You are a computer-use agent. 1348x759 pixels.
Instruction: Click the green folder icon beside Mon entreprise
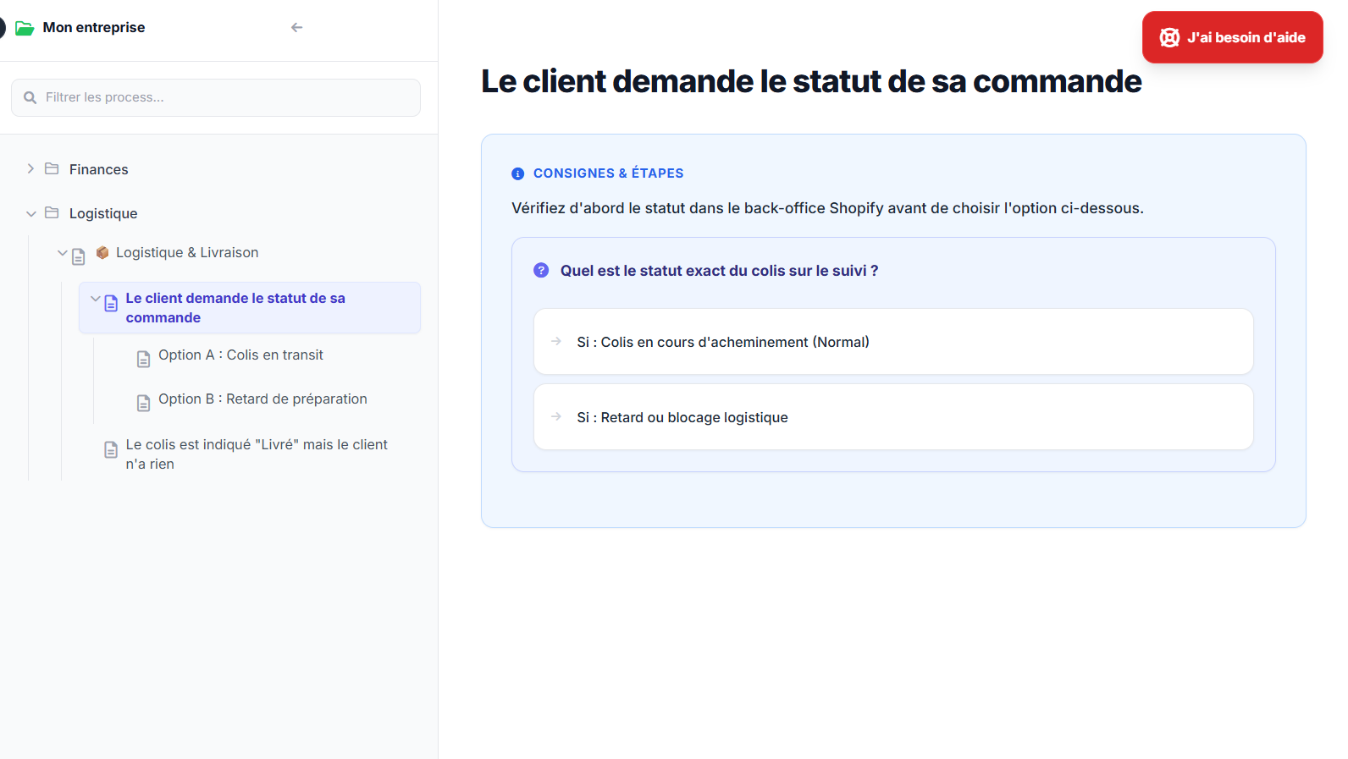pyautogui.click(x=25, y=28)
